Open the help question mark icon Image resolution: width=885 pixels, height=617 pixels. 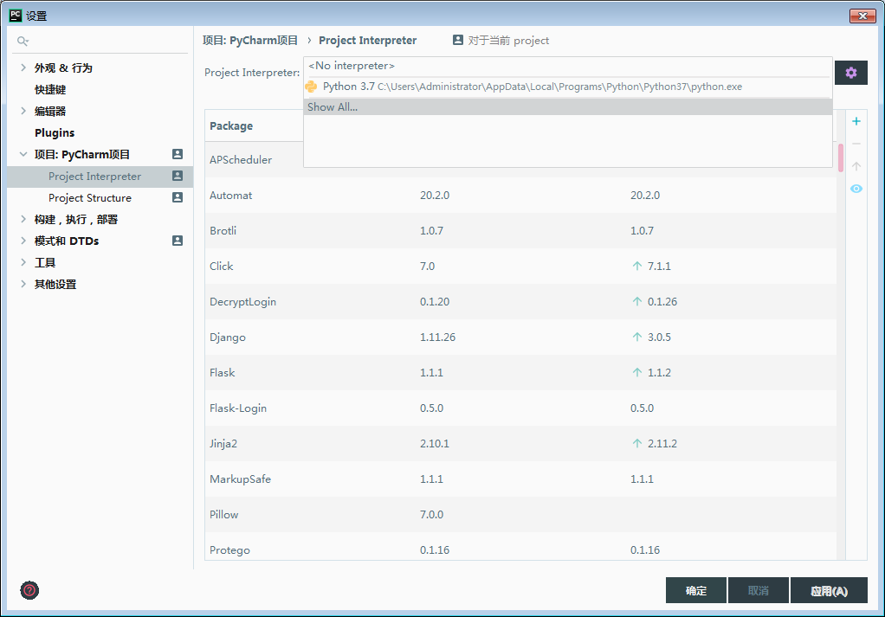29,590
